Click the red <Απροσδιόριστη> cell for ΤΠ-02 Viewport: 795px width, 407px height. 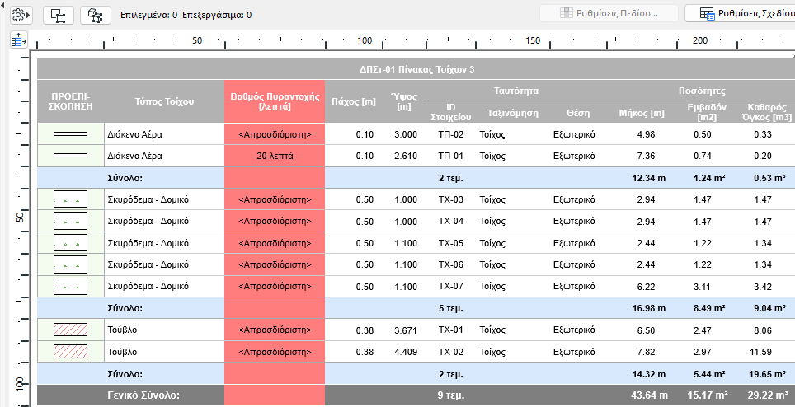pos(275,134)
